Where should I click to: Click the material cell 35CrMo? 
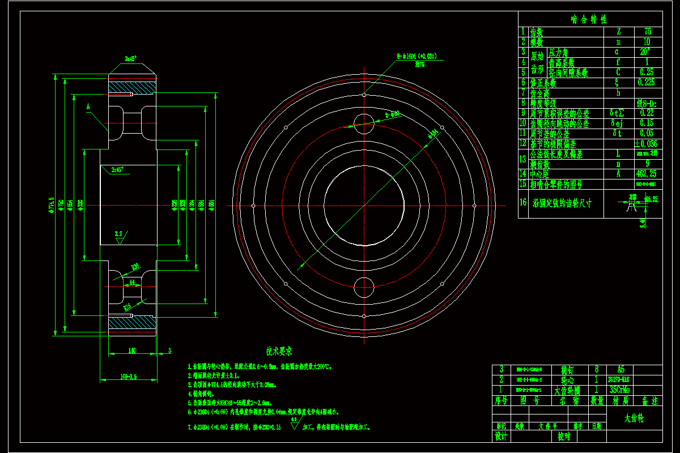pos(619,390)
